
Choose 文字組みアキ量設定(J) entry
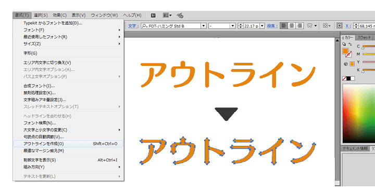click(x=68, y=100)
